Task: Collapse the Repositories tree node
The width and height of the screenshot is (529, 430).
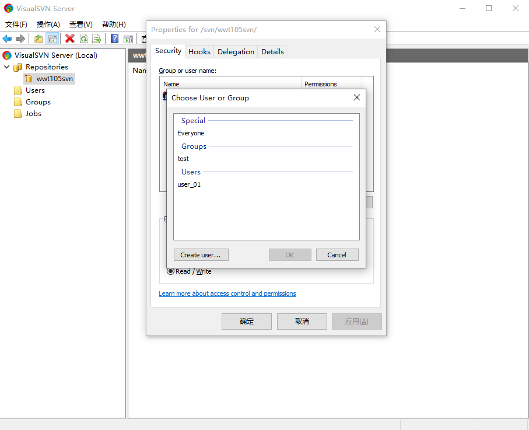Action: (x=7, y=67)
